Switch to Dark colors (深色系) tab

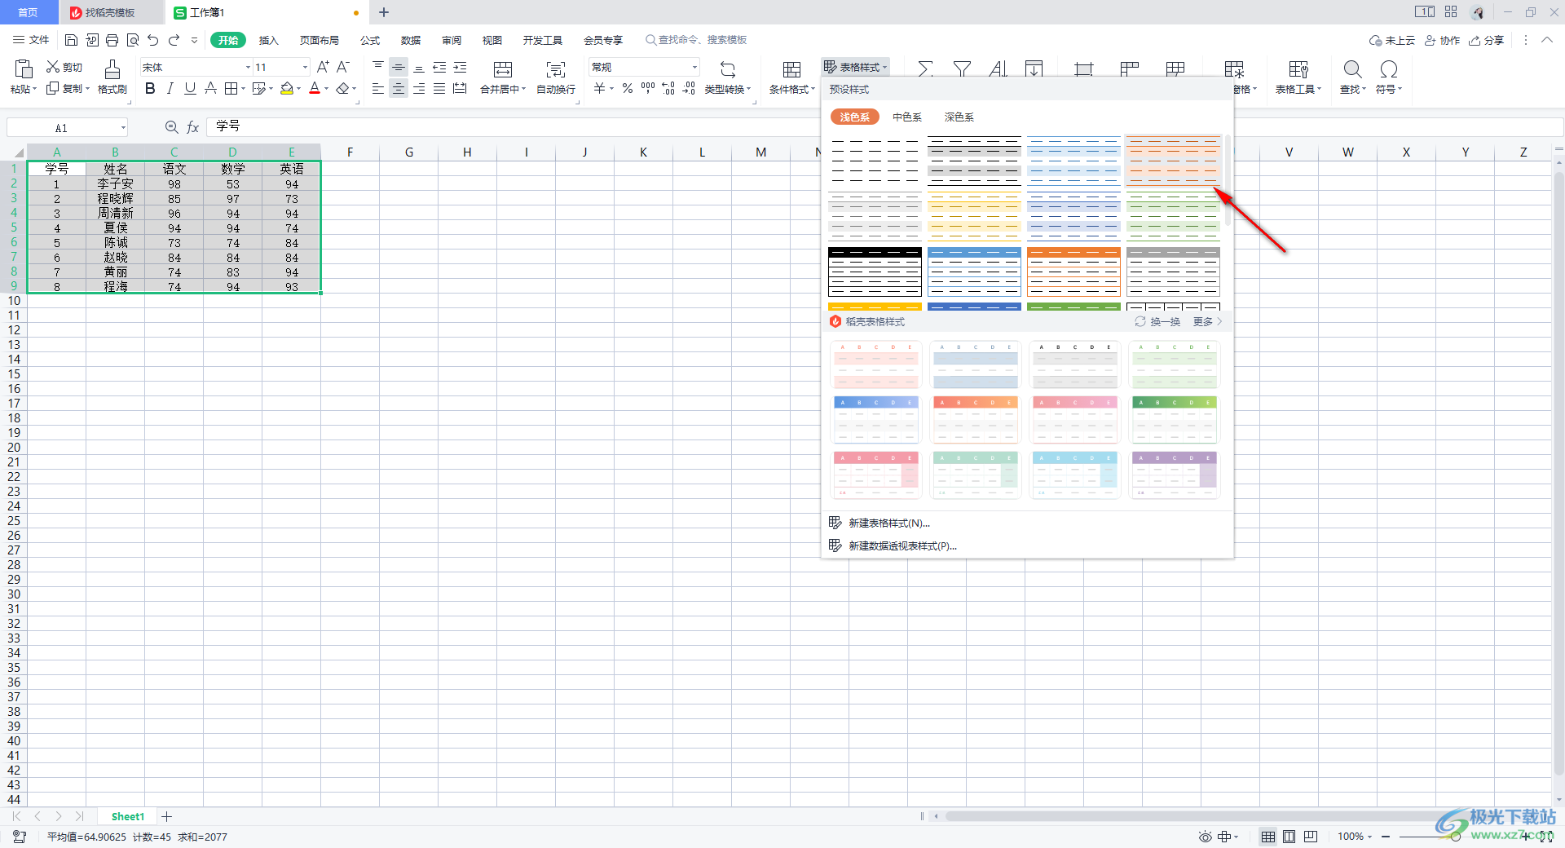click(x=959, y=117)
